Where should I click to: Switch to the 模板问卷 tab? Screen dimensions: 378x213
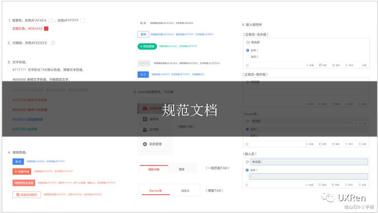(154, 170)
